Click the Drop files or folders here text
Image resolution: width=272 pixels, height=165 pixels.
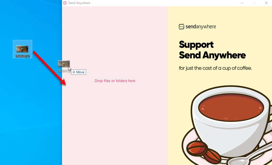115,81
